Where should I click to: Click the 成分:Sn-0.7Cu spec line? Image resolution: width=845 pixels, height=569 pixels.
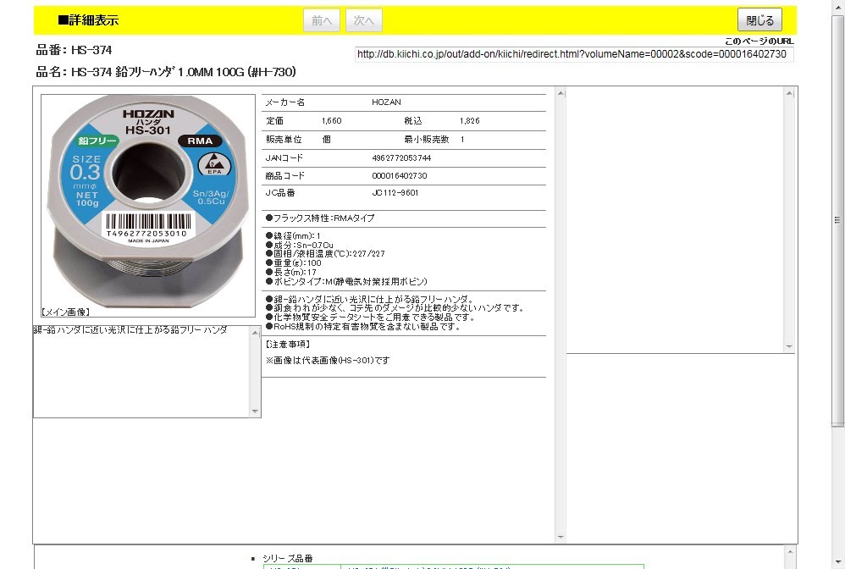pos(299,245)
